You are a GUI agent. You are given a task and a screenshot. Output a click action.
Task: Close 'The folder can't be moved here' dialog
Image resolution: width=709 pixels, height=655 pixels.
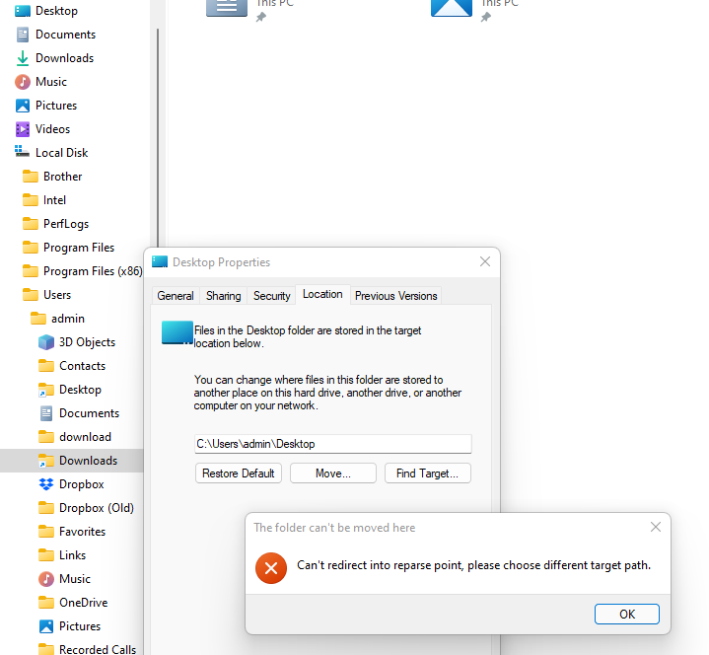point(655,527)
